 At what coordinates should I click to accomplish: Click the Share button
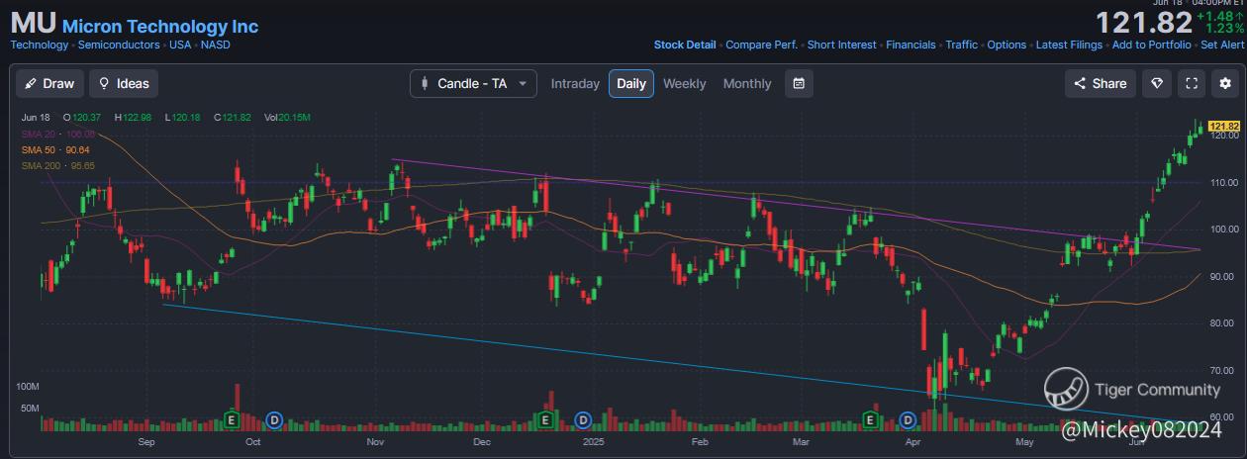click(x=1101, y=83)
